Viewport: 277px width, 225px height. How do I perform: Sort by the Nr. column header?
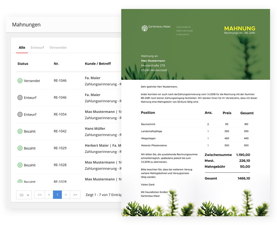tap(56, 64)
